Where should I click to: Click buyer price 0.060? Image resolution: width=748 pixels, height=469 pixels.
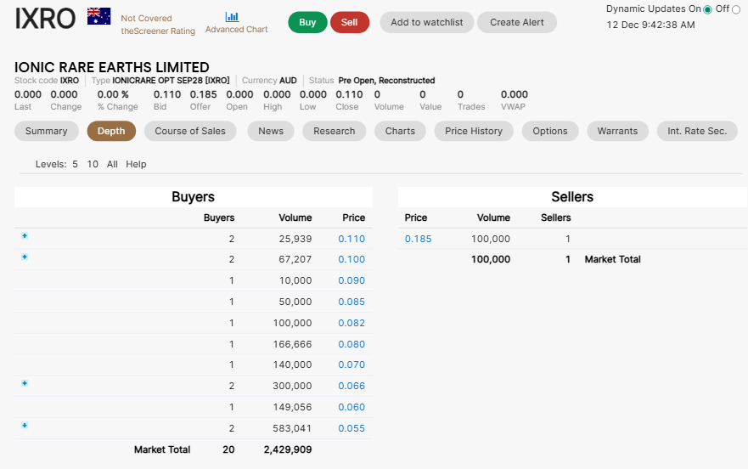point(352,407)
